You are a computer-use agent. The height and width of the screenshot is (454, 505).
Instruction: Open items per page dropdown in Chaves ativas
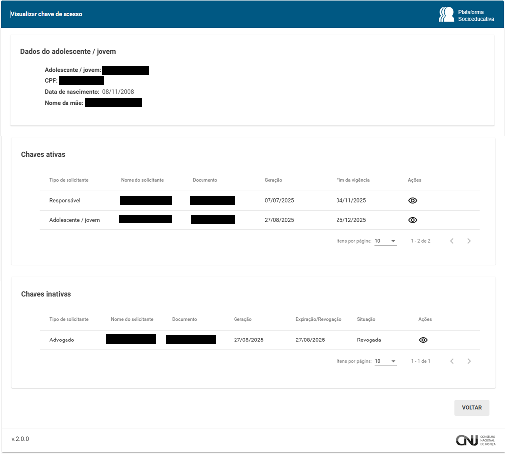tap(385, 241)
